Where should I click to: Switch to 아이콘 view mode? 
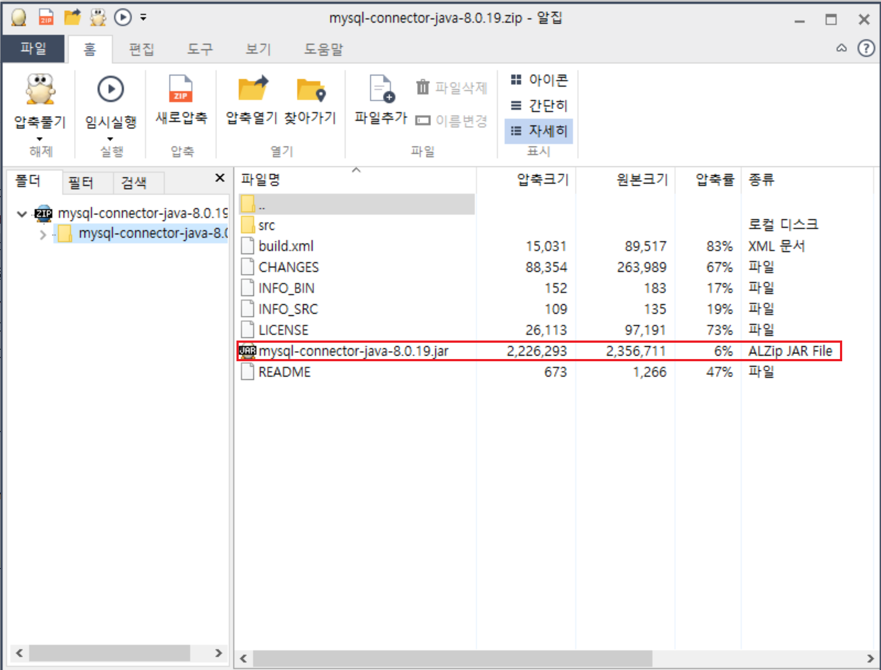tap(539, 80)
